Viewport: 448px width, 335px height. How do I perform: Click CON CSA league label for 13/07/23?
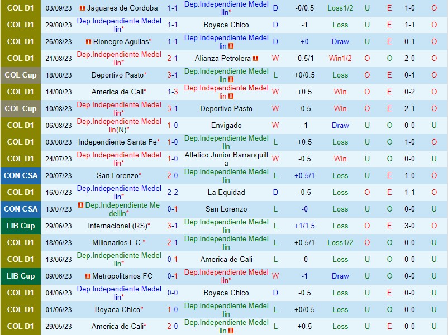21,209
